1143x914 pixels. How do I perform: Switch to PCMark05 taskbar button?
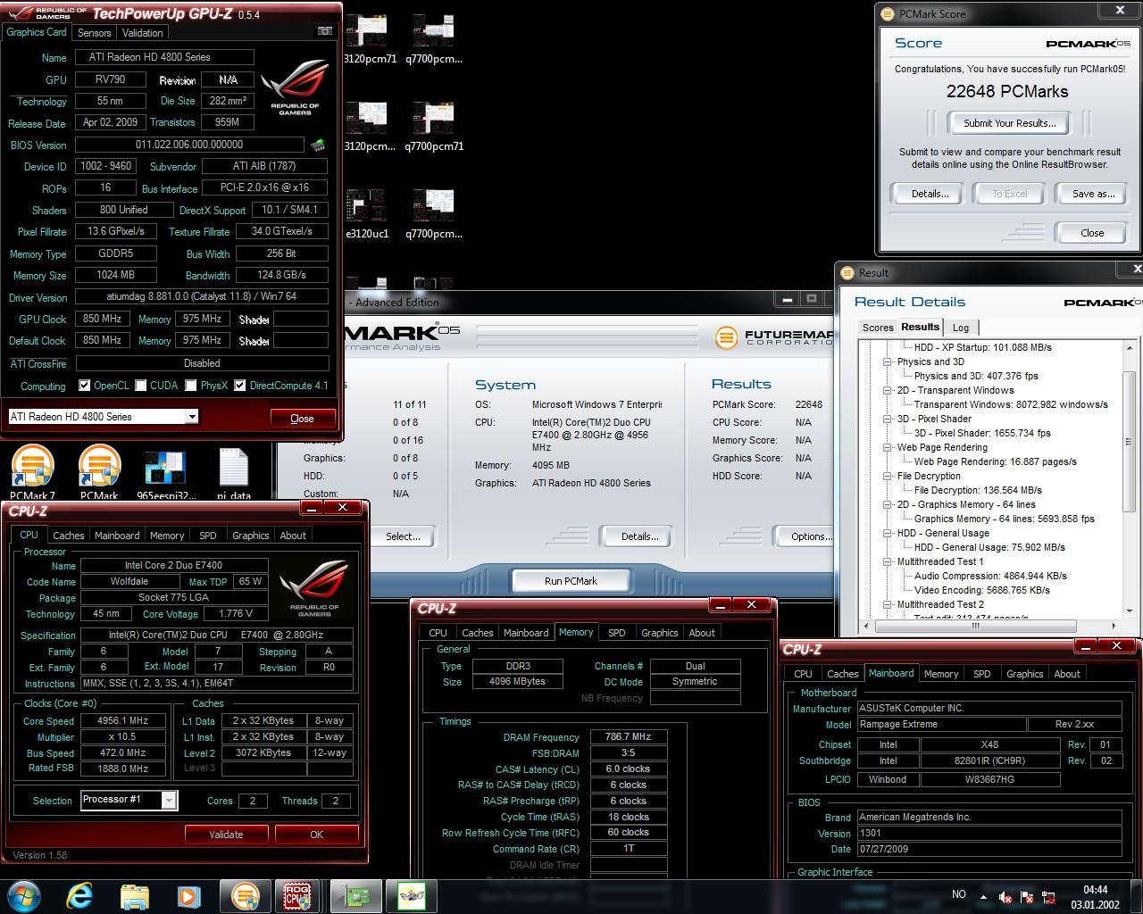point(245,895)
